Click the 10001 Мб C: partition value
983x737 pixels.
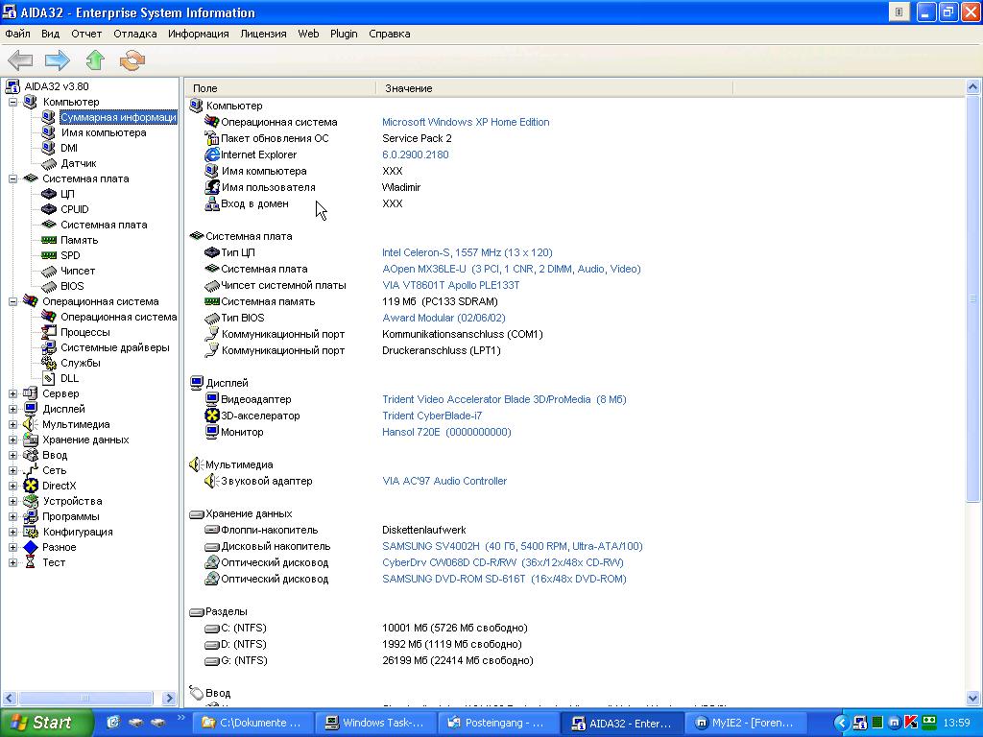pyautogui.click(x=454, y=628)
